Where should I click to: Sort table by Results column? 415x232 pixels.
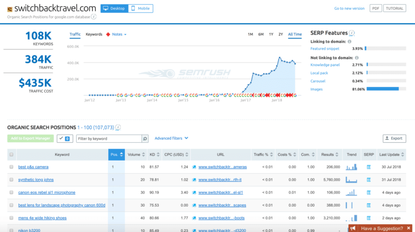(x=330, y=155)
